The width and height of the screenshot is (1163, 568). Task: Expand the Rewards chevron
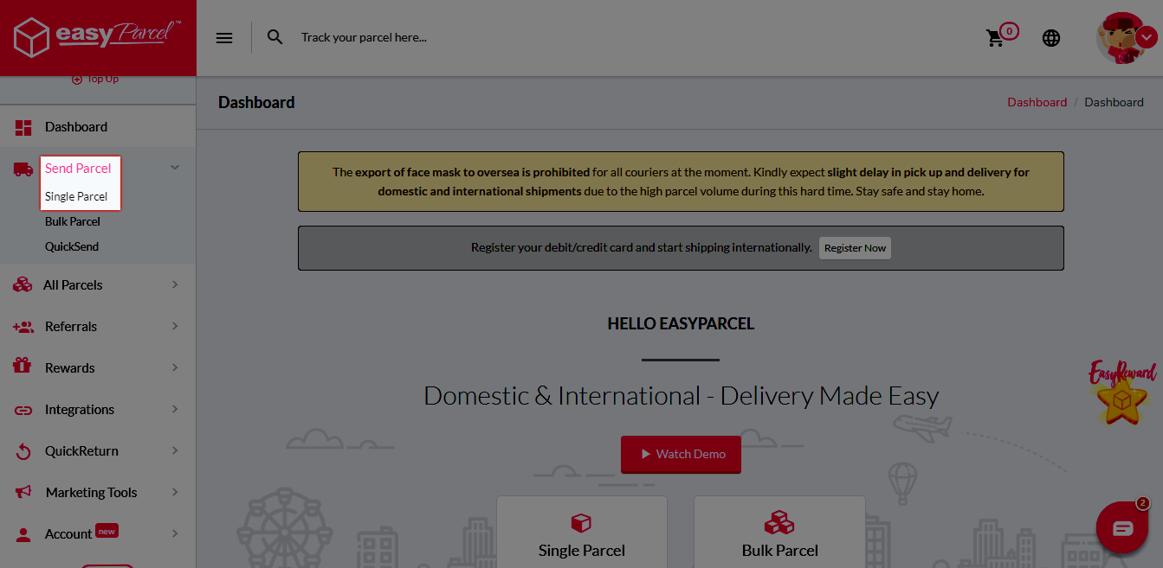click(175, 367)
